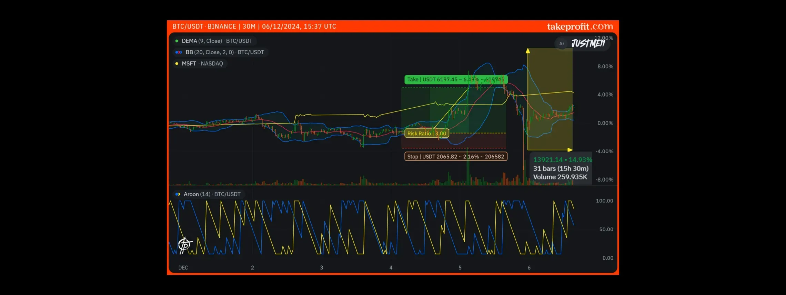Click the yellow Risk Ratio 3.00 label

point(426,134)
